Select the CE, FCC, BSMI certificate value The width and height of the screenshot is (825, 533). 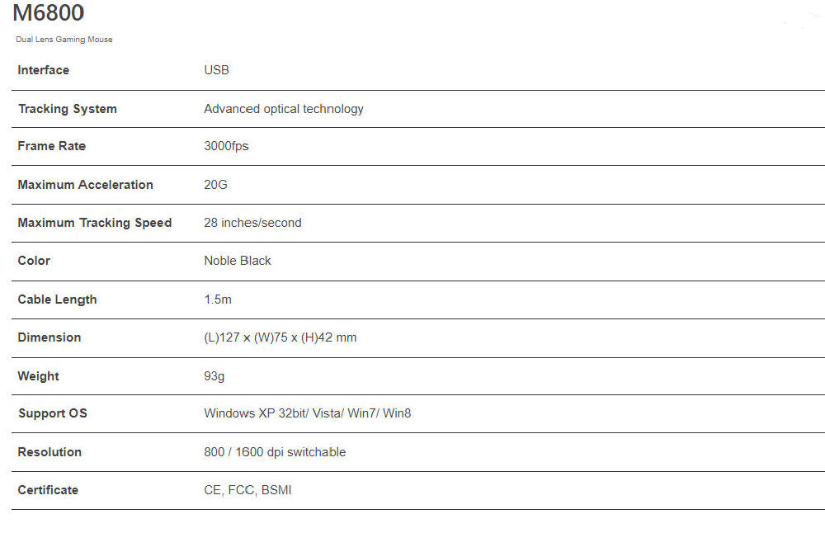pyautogui.click(x=247, y=490)
